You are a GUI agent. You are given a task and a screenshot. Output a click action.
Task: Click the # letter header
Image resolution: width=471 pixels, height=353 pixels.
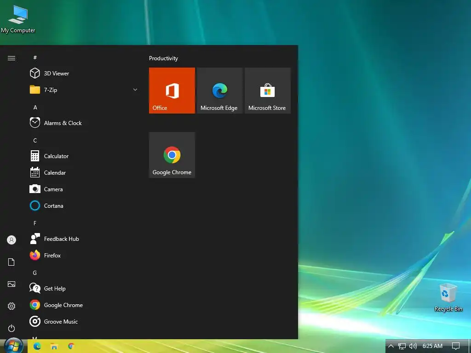point(35,57)
